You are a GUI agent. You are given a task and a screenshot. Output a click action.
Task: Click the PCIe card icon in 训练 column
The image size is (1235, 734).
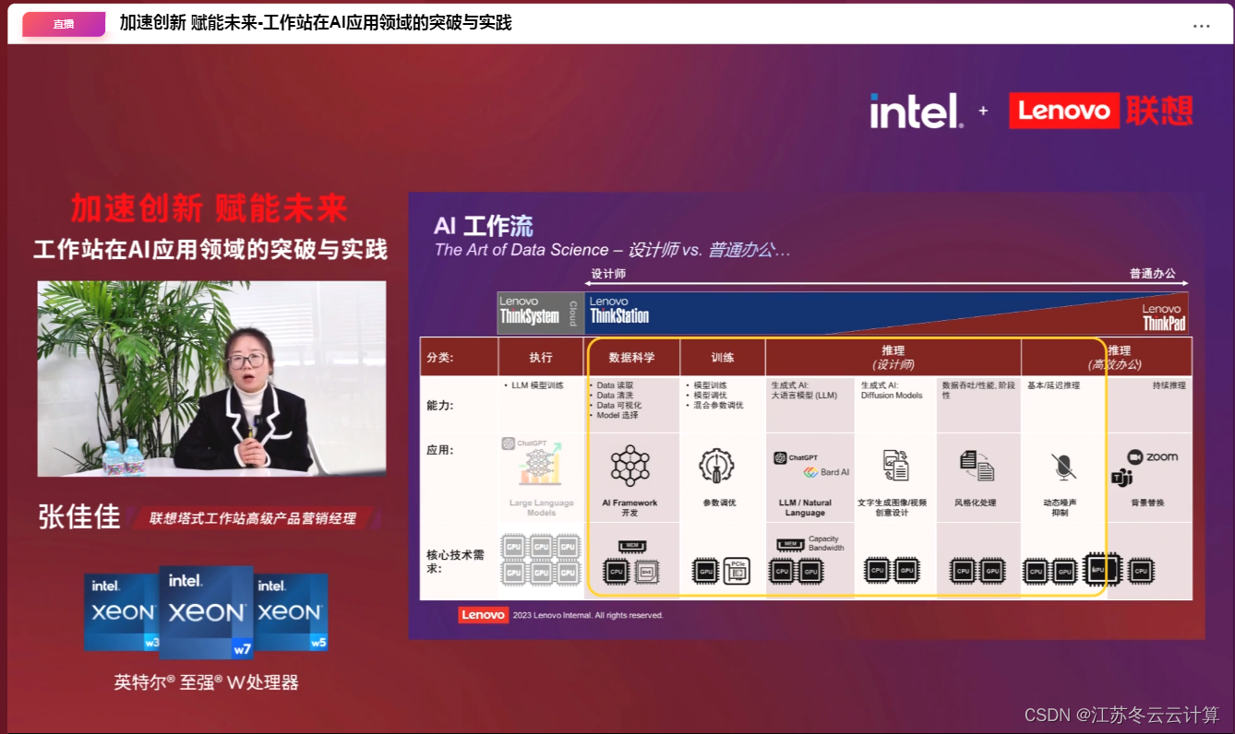(737, 571)
